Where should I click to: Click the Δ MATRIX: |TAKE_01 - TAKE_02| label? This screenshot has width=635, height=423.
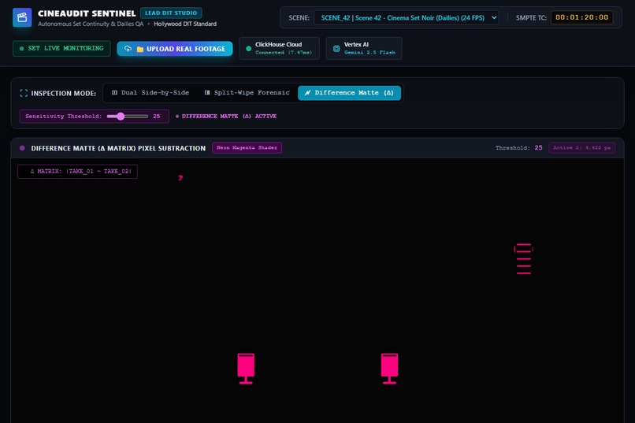77,171
